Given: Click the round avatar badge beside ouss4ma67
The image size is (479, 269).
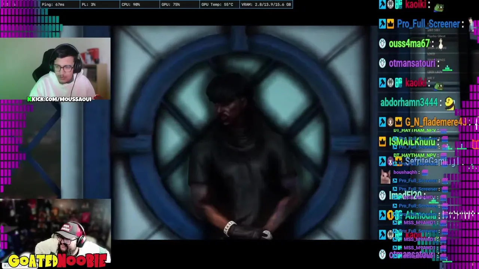Looking at the screenshot, I should coord(382,44).
